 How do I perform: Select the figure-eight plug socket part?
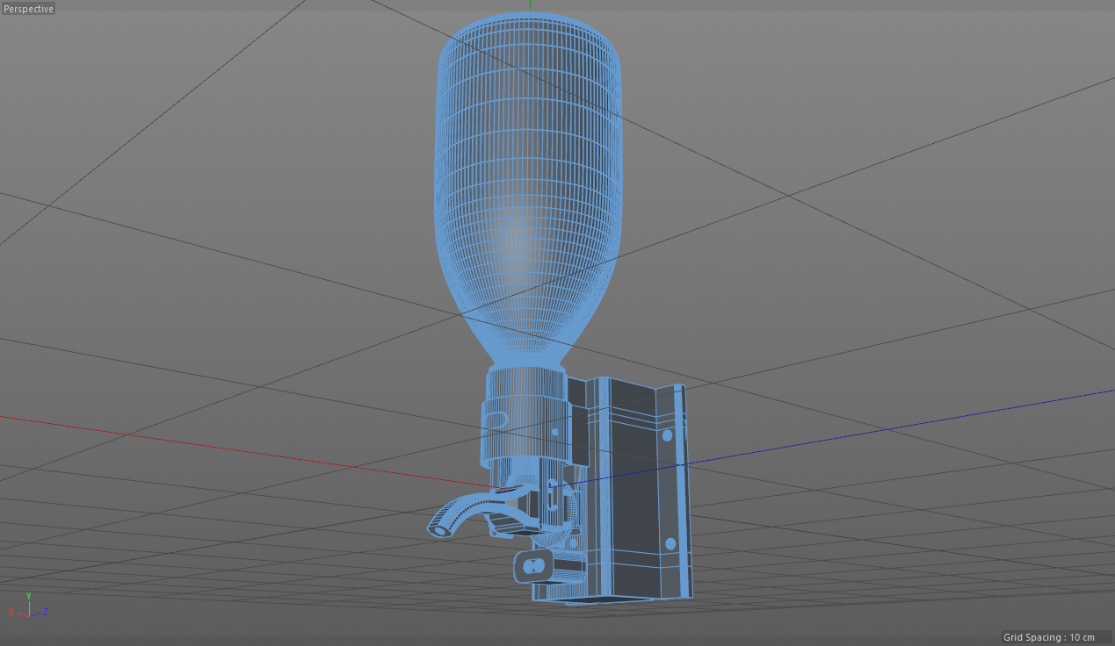coord(532,567)
